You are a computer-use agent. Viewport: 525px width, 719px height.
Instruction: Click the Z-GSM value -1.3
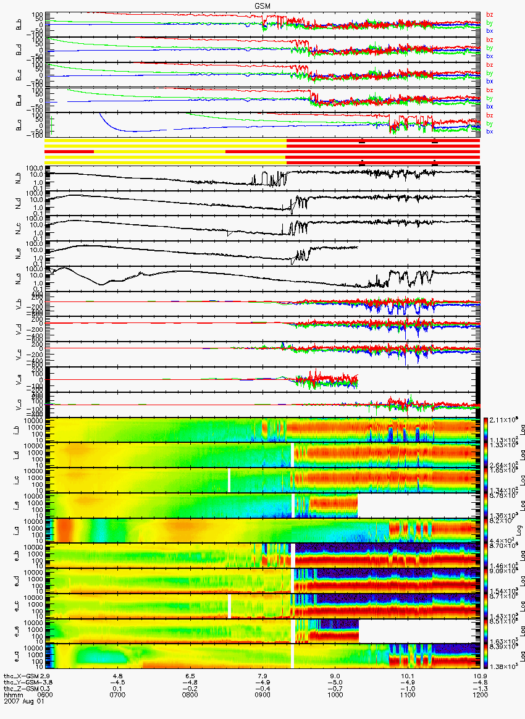(480, 689)
